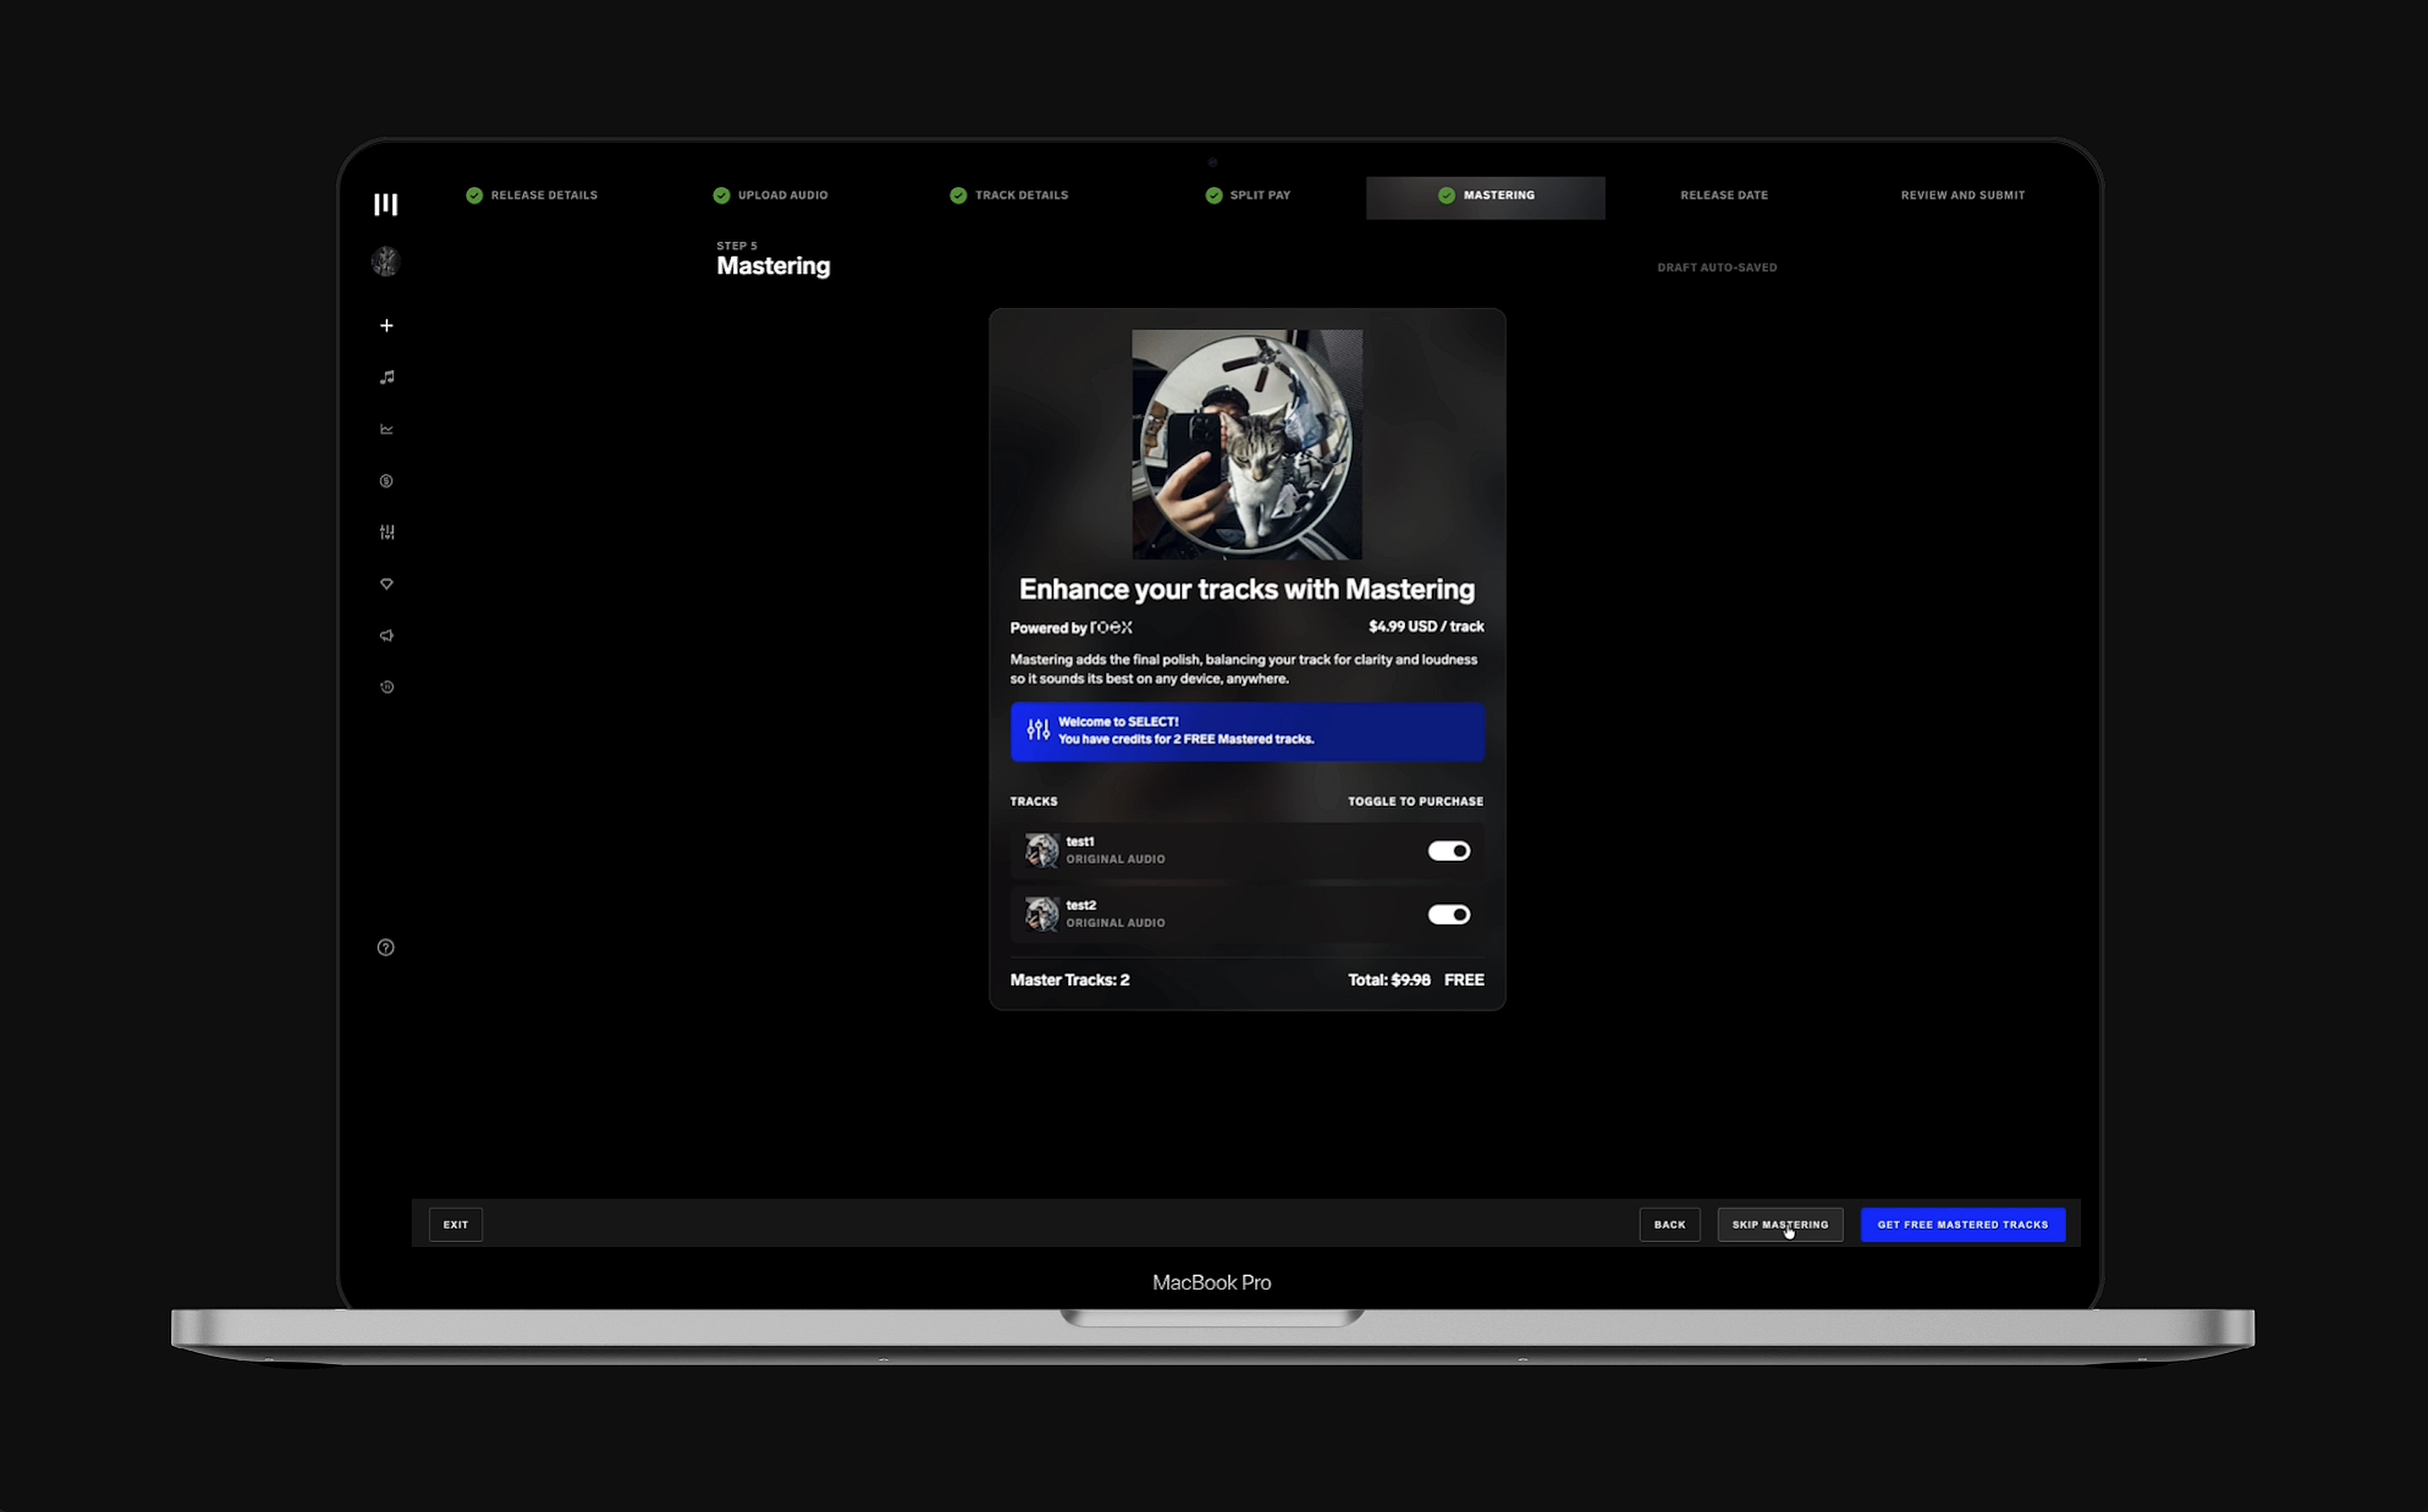Select the analytics chart icon

pyautogui.click(x=386, y=429)
